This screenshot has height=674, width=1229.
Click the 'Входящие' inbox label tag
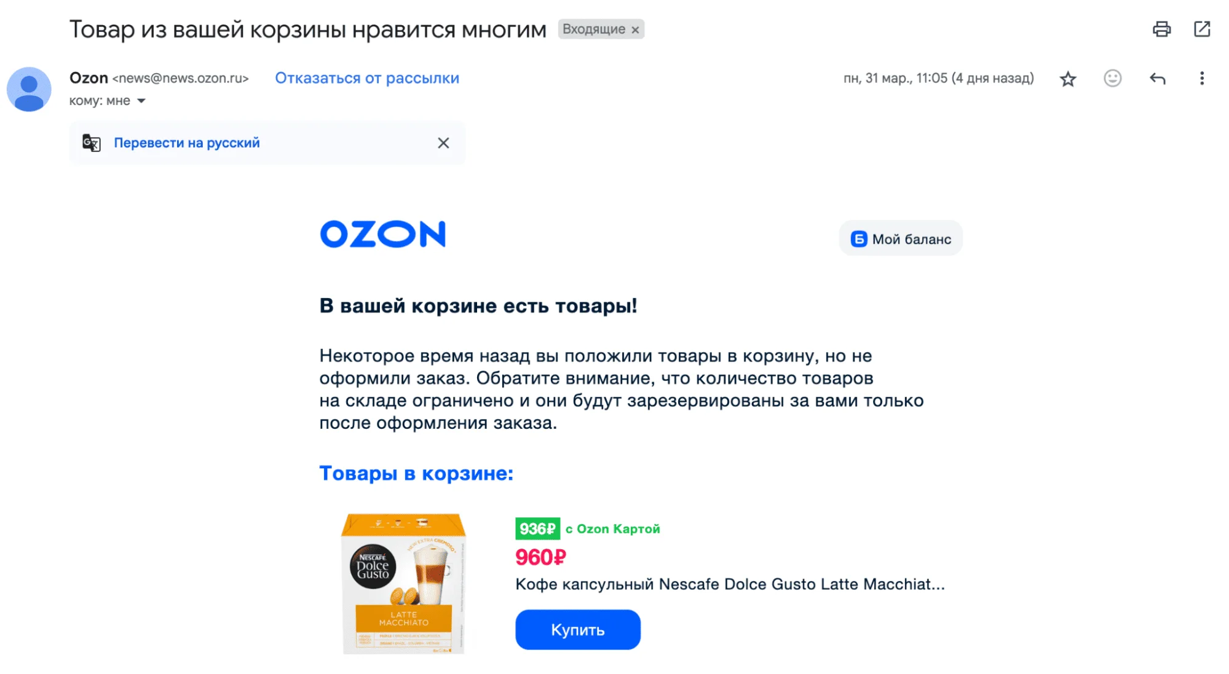click(593, 29)
